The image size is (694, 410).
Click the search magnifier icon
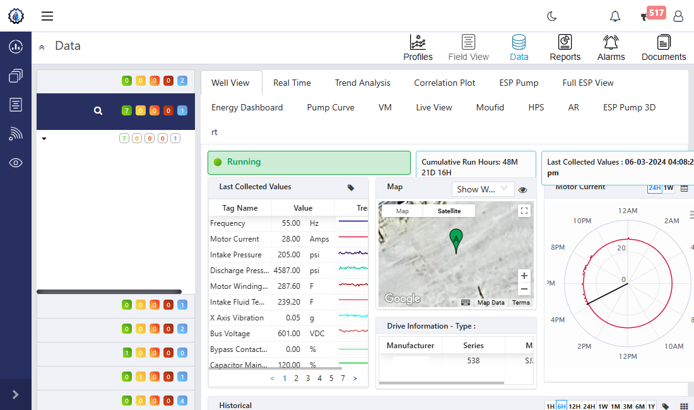pos(98,111)
